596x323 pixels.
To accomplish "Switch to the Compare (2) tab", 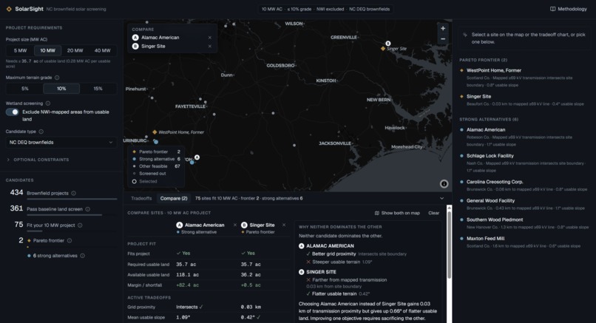I will (x=174, y=198).
